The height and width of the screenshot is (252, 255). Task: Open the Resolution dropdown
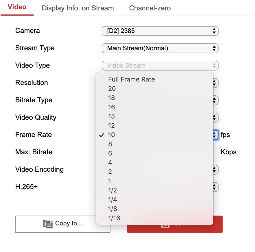214,83
